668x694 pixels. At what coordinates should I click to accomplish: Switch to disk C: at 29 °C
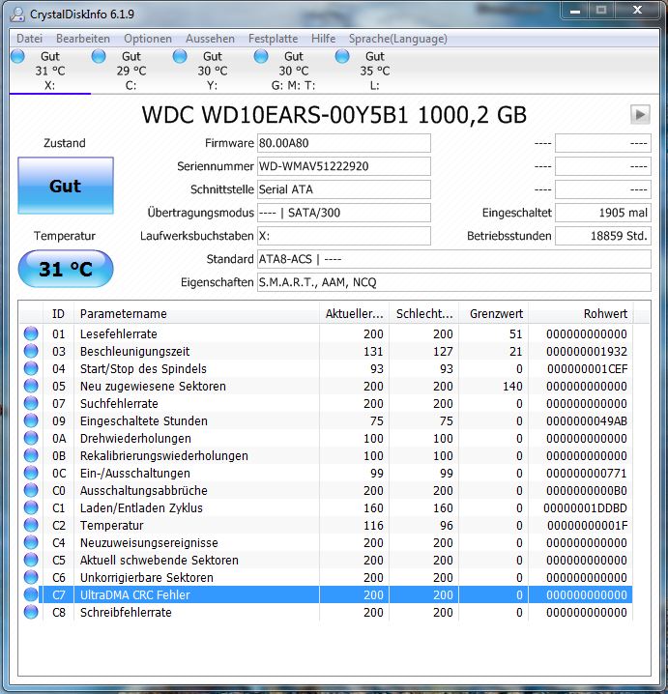[131, 71]
